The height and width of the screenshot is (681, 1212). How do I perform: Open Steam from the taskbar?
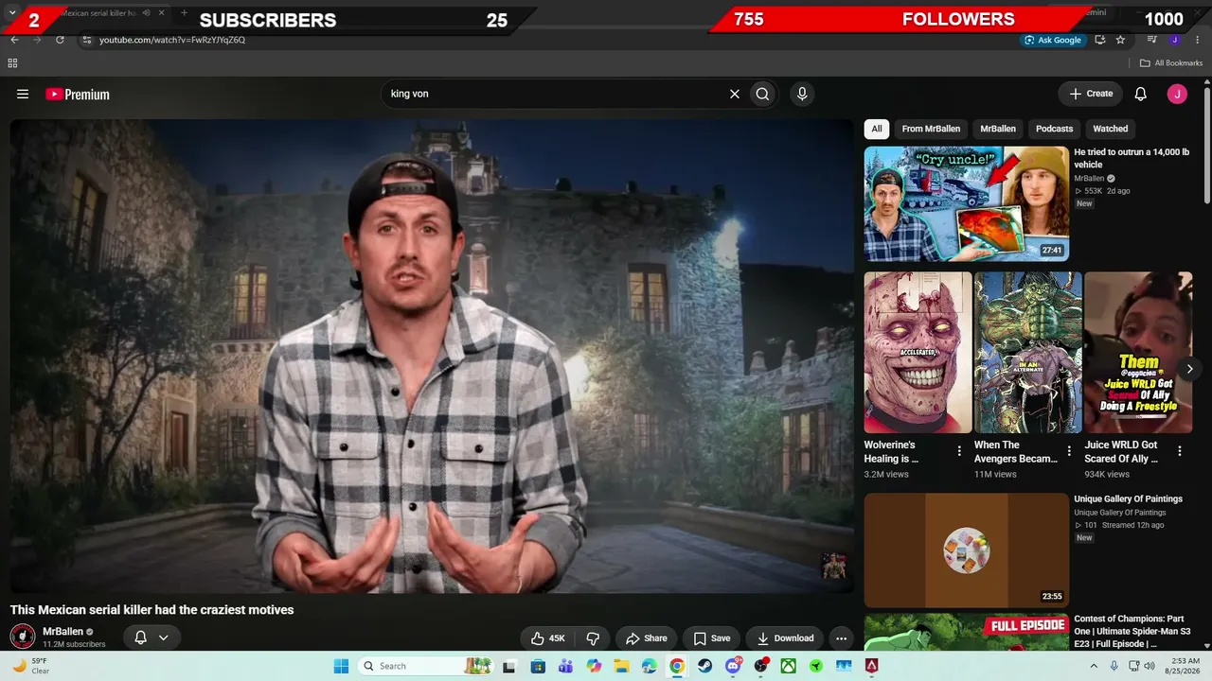pyautogui.click(x=705, y=666)
